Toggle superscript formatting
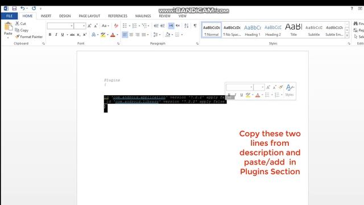Viewport: 364px width, 205px height. (x=85, y=35)
